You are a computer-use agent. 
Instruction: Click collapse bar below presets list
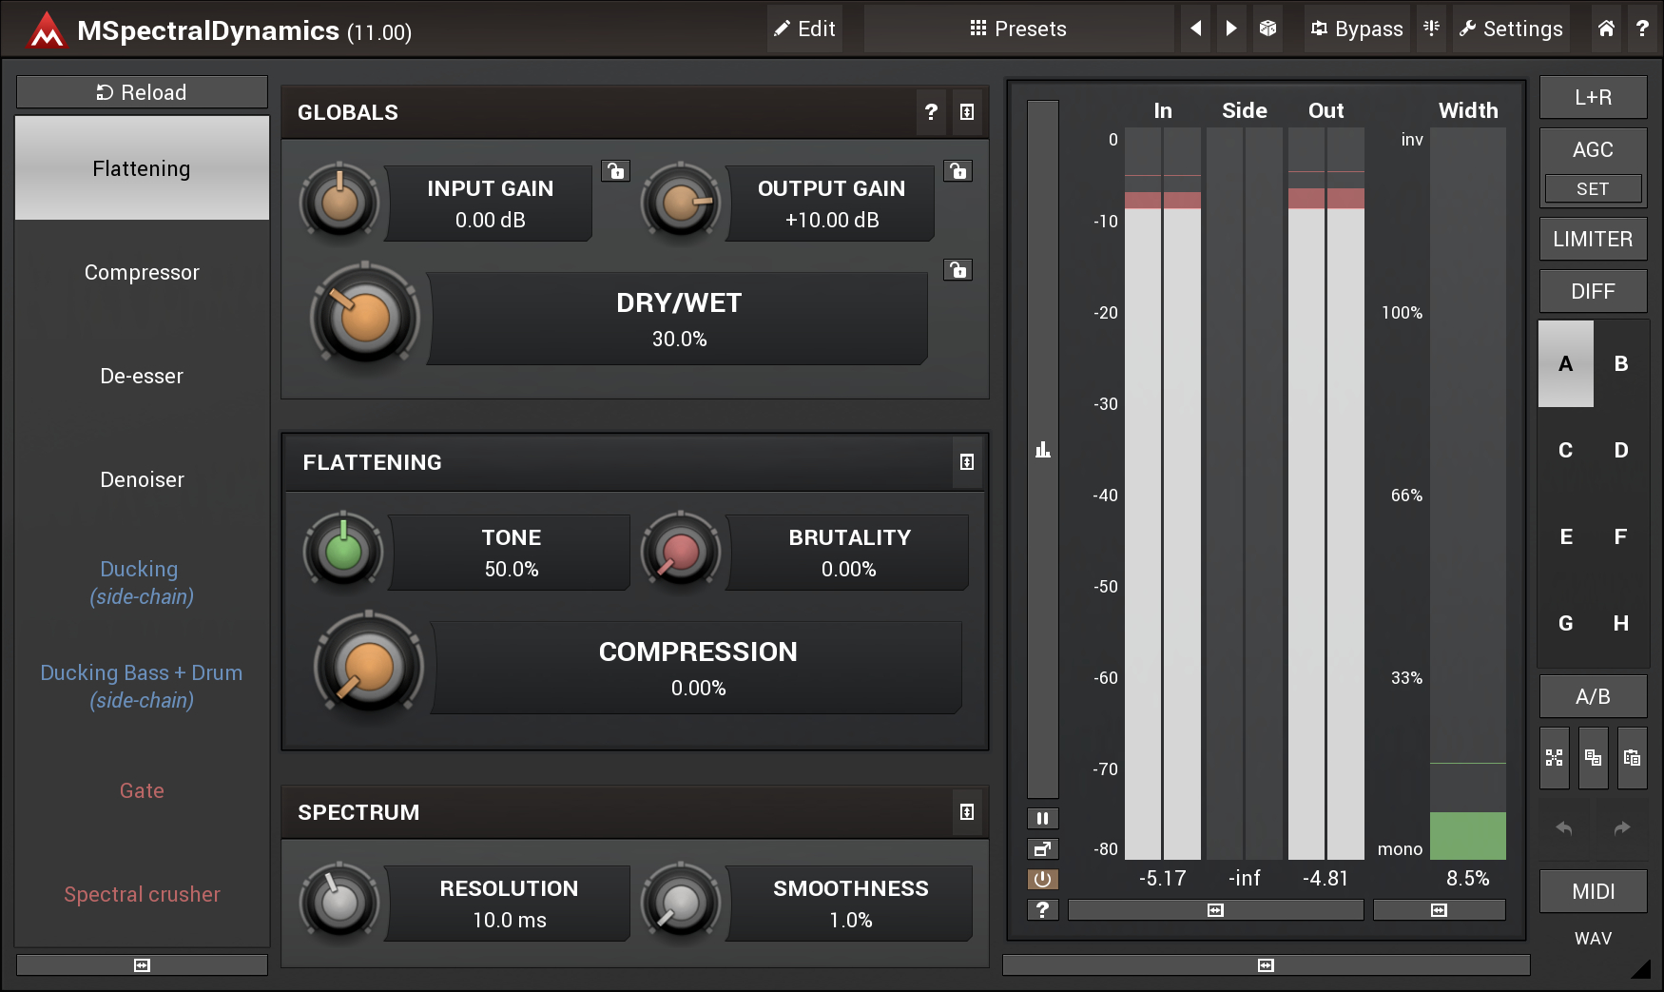click(x=142, y=964)
